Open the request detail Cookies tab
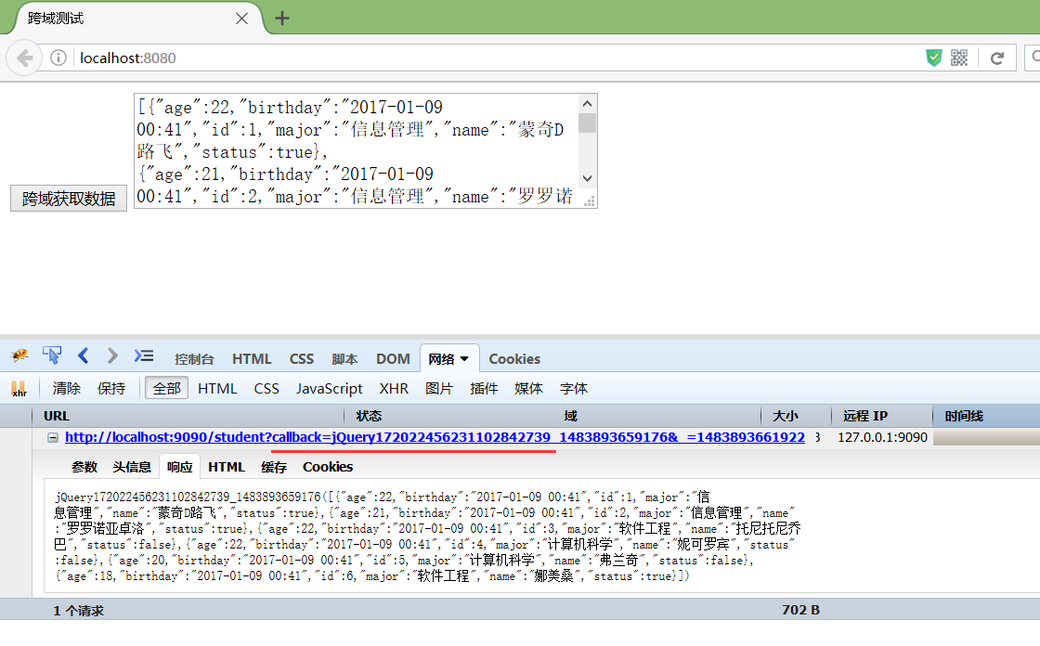This screenshot has height=646, width=1040. [x=328, y=467]
